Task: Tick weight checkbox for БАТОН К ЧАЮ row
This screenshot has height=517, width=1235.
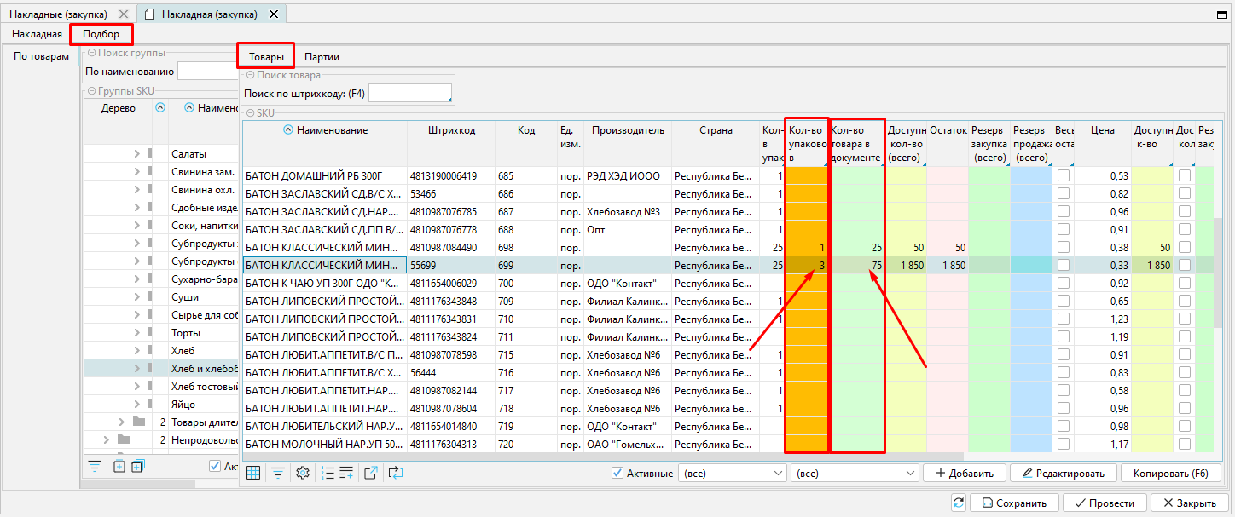Action: click(x=1064, y=283)
